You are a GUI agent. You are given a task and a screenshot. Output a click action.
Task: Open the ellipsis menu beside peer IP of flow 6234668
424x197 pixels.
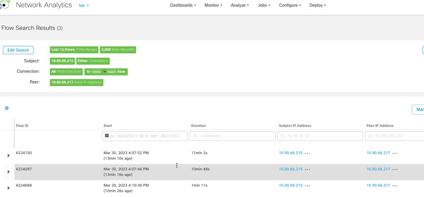click(395, 186)
